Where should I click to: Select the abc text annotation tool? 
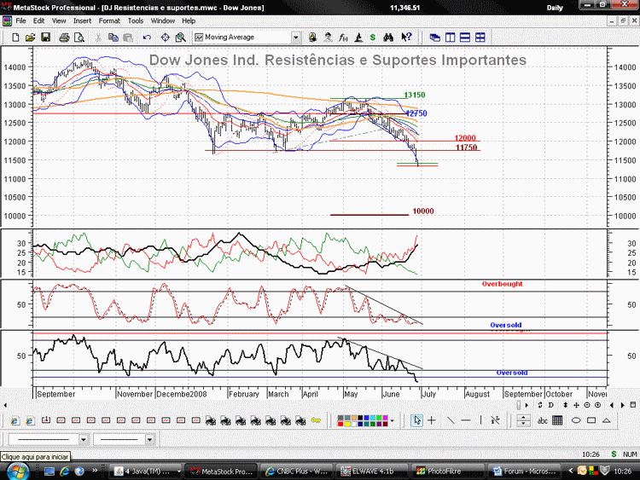[543, 420]
